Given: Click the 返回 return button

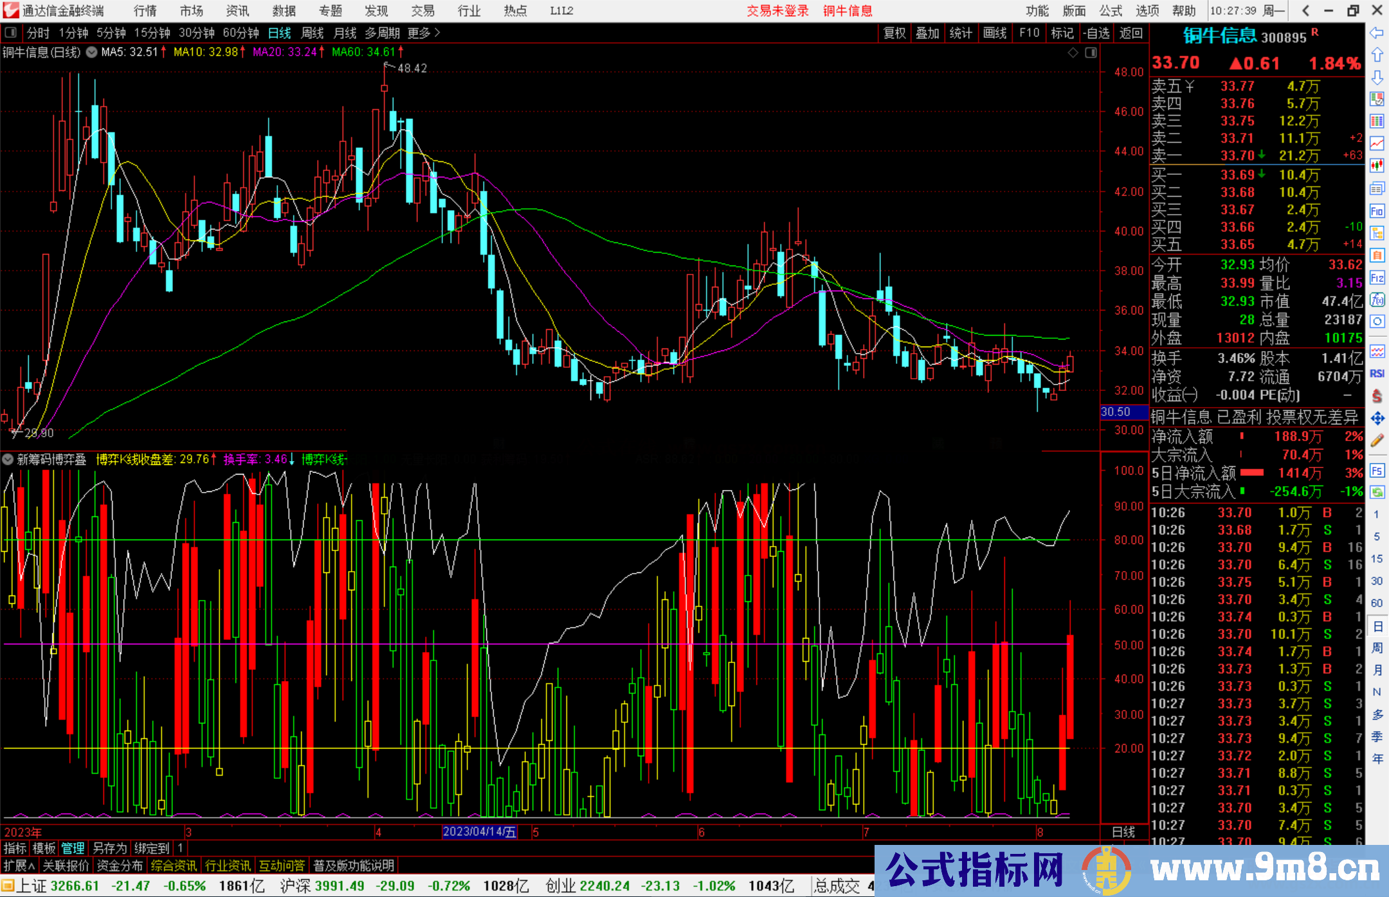Looking at the screenshot, I should tap(1130, 33).
